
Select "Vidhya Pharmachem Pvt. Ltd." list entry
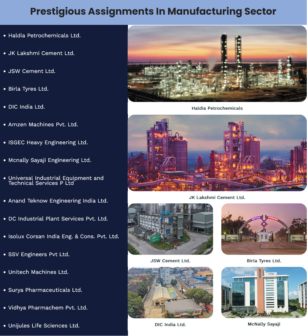48,308
